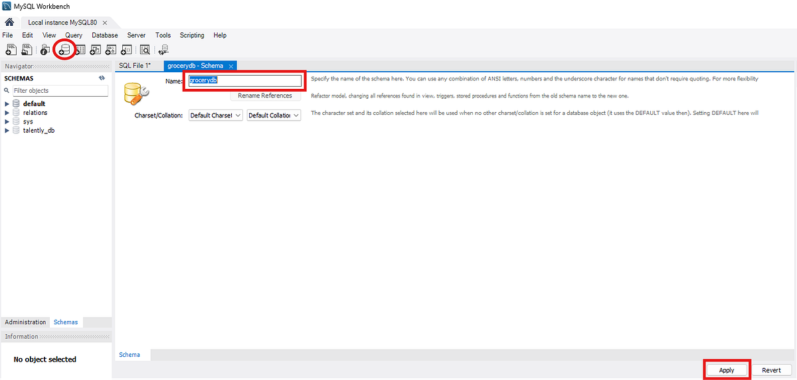Search table data toolbar icon
Screen dimensions: 797x380
pos(145,49)
